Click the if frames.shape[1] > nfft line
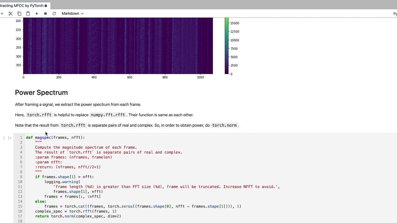 pos(64,177)
